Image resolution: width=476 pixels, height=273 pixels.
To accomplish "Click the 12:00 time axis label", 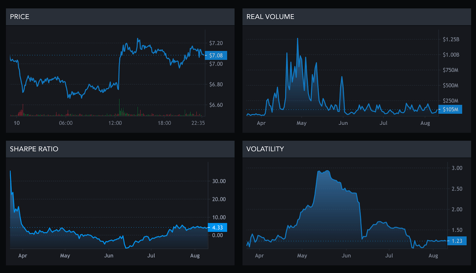I will [115, 123].
